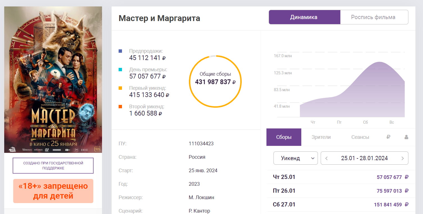Click the orange Второй уикенд legend square
This screenshot has width=423, height=214.
(x=120, y=107)
